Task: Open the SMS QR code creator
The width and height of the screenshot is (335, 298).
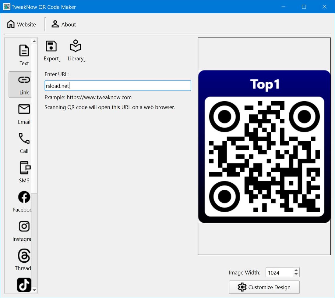Action: click(24, 171)
